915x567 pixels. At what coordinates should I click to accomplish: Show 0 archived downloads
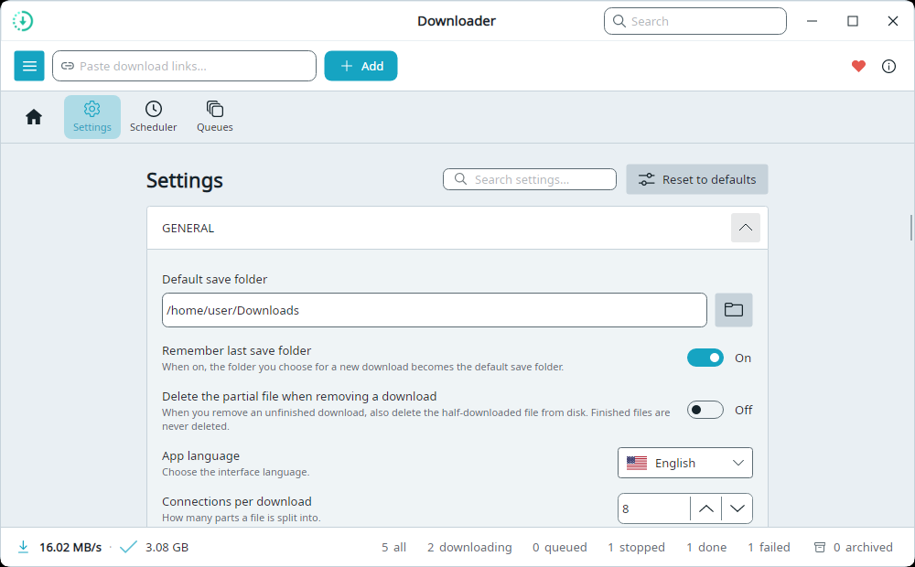click(853, 547)
